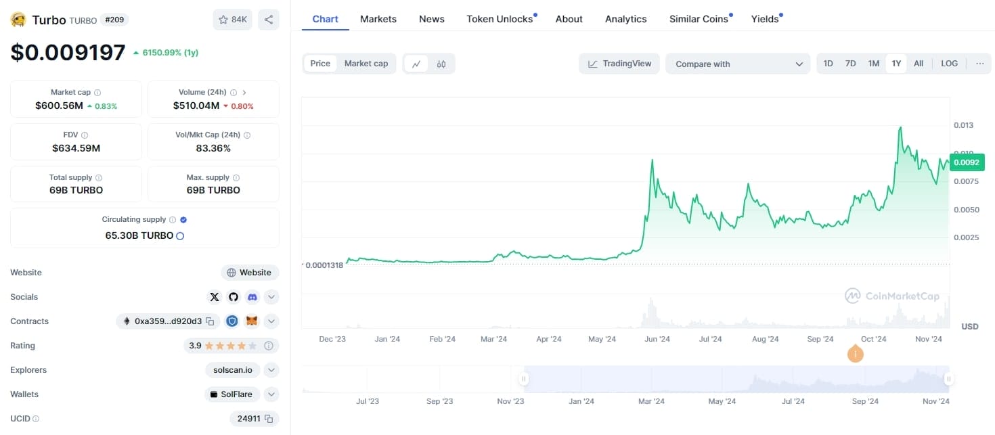Click the circulating supply progress circle icon
This screenshot has height=435, width=995.
180,236
